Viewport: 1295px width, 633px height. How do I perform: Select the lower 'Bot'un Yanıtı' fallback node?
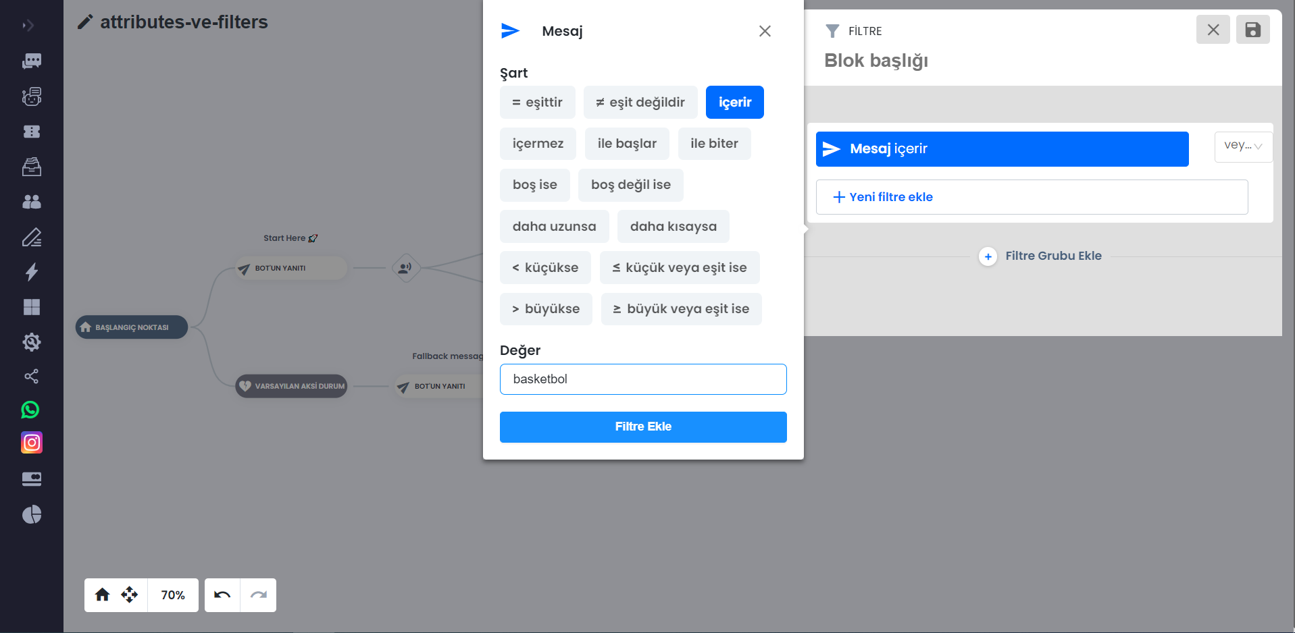pyautogui.click(x=439, y=386)
